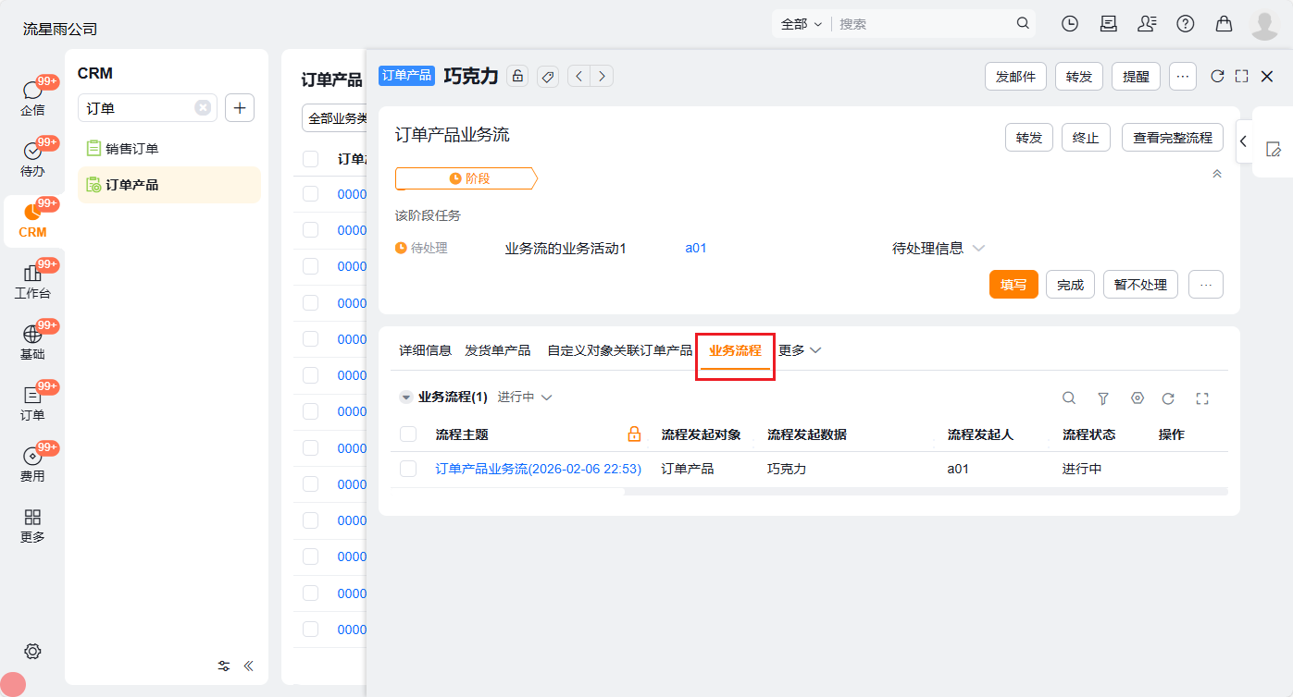Image resolution: width=1293 pixels, height=697 pixels.
Task: Toggle select-all checkbox in 流程主题 header
Action: click(x=408, y=434)
